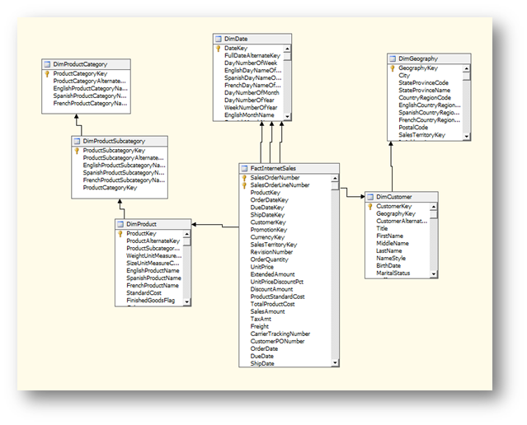Click key icon beside ProductSubcategoryKey
This screenshot has height=425, width=527.
77,151
